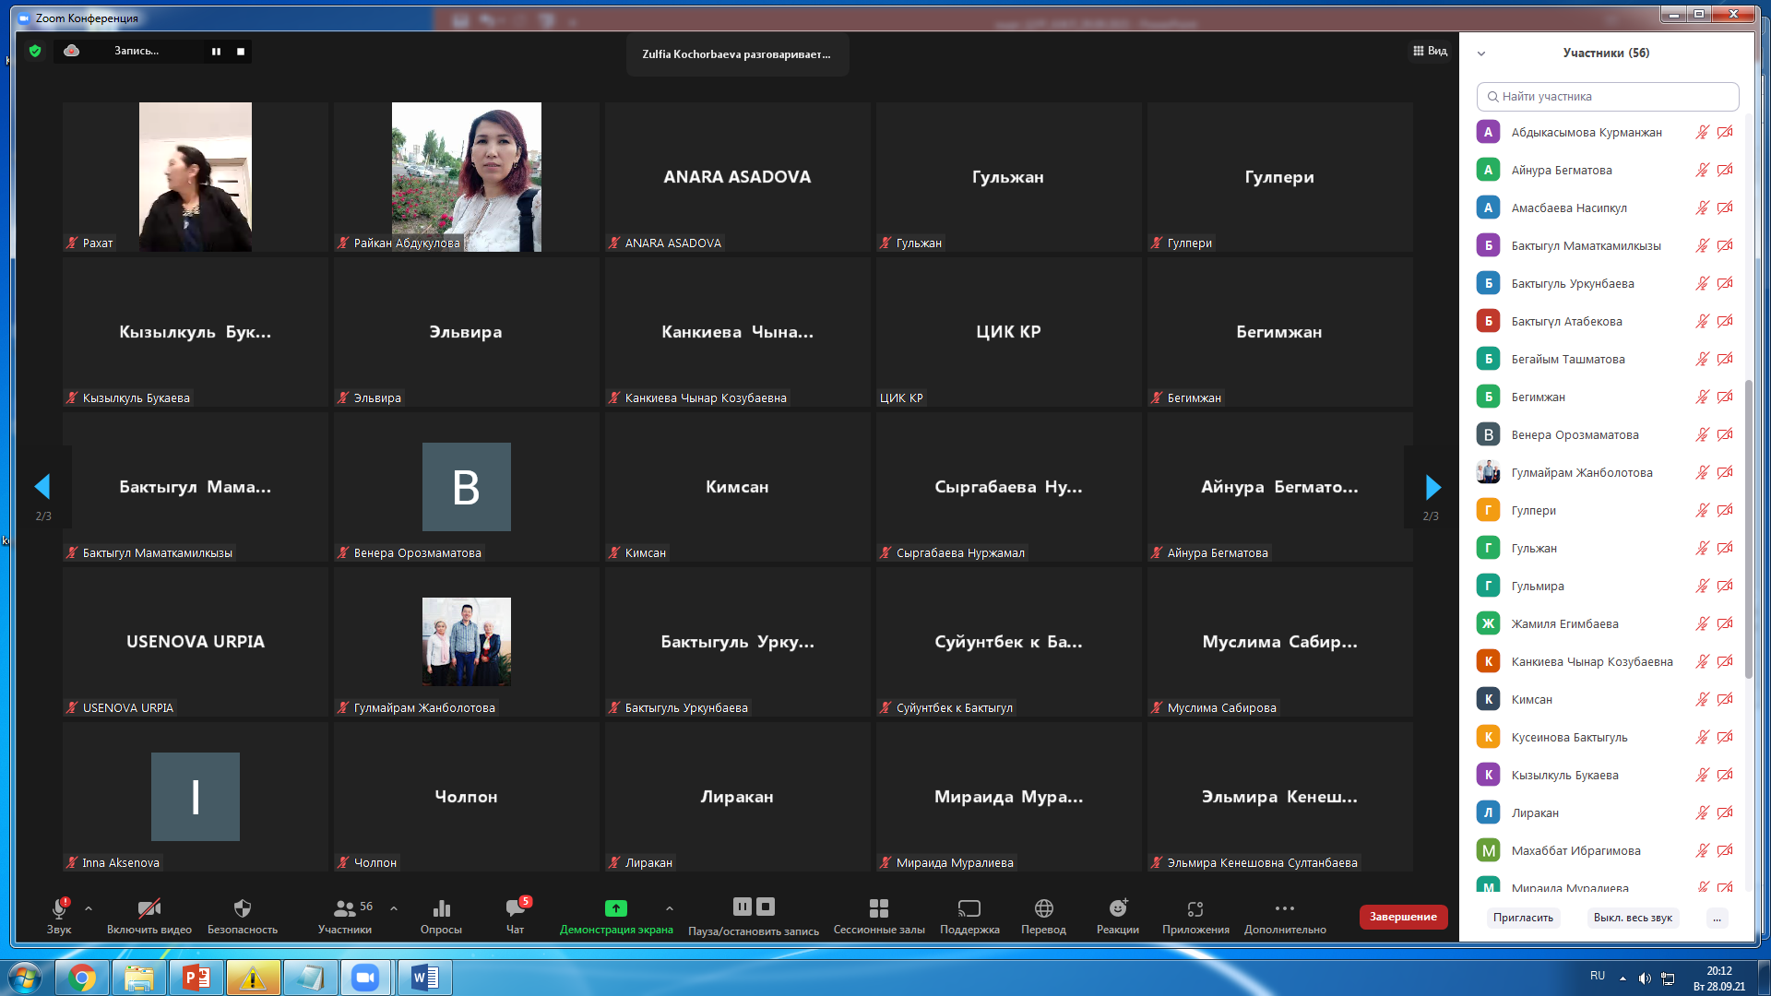
Task: Pause the recording in top bar
Action: coord(216,52)
